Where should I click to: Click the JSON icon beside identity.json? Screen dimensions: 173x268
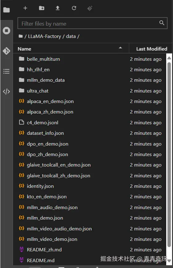click(22, 186)
